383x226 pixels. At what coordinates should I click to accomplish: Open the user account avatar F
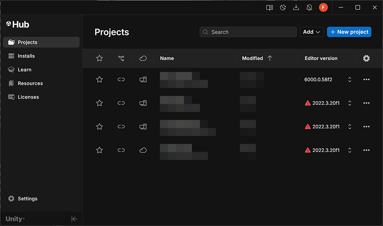323,8
